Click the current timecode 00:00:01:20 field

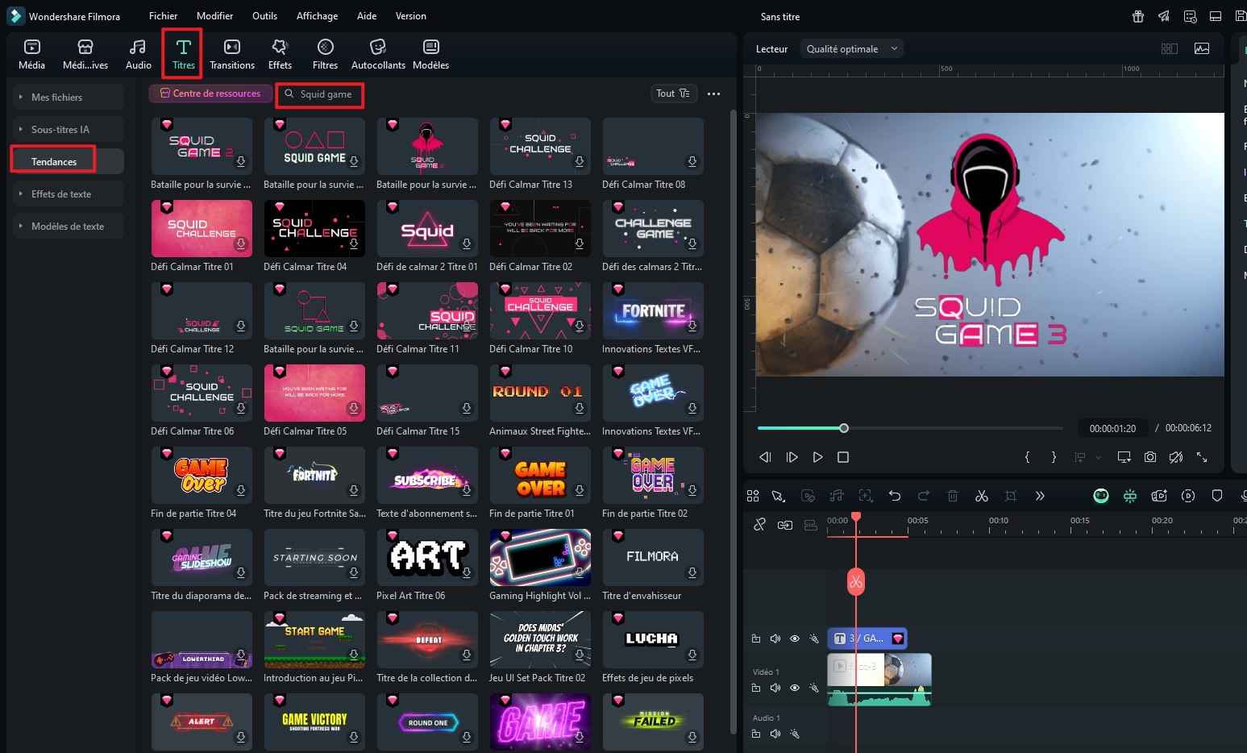point(1112,428)
